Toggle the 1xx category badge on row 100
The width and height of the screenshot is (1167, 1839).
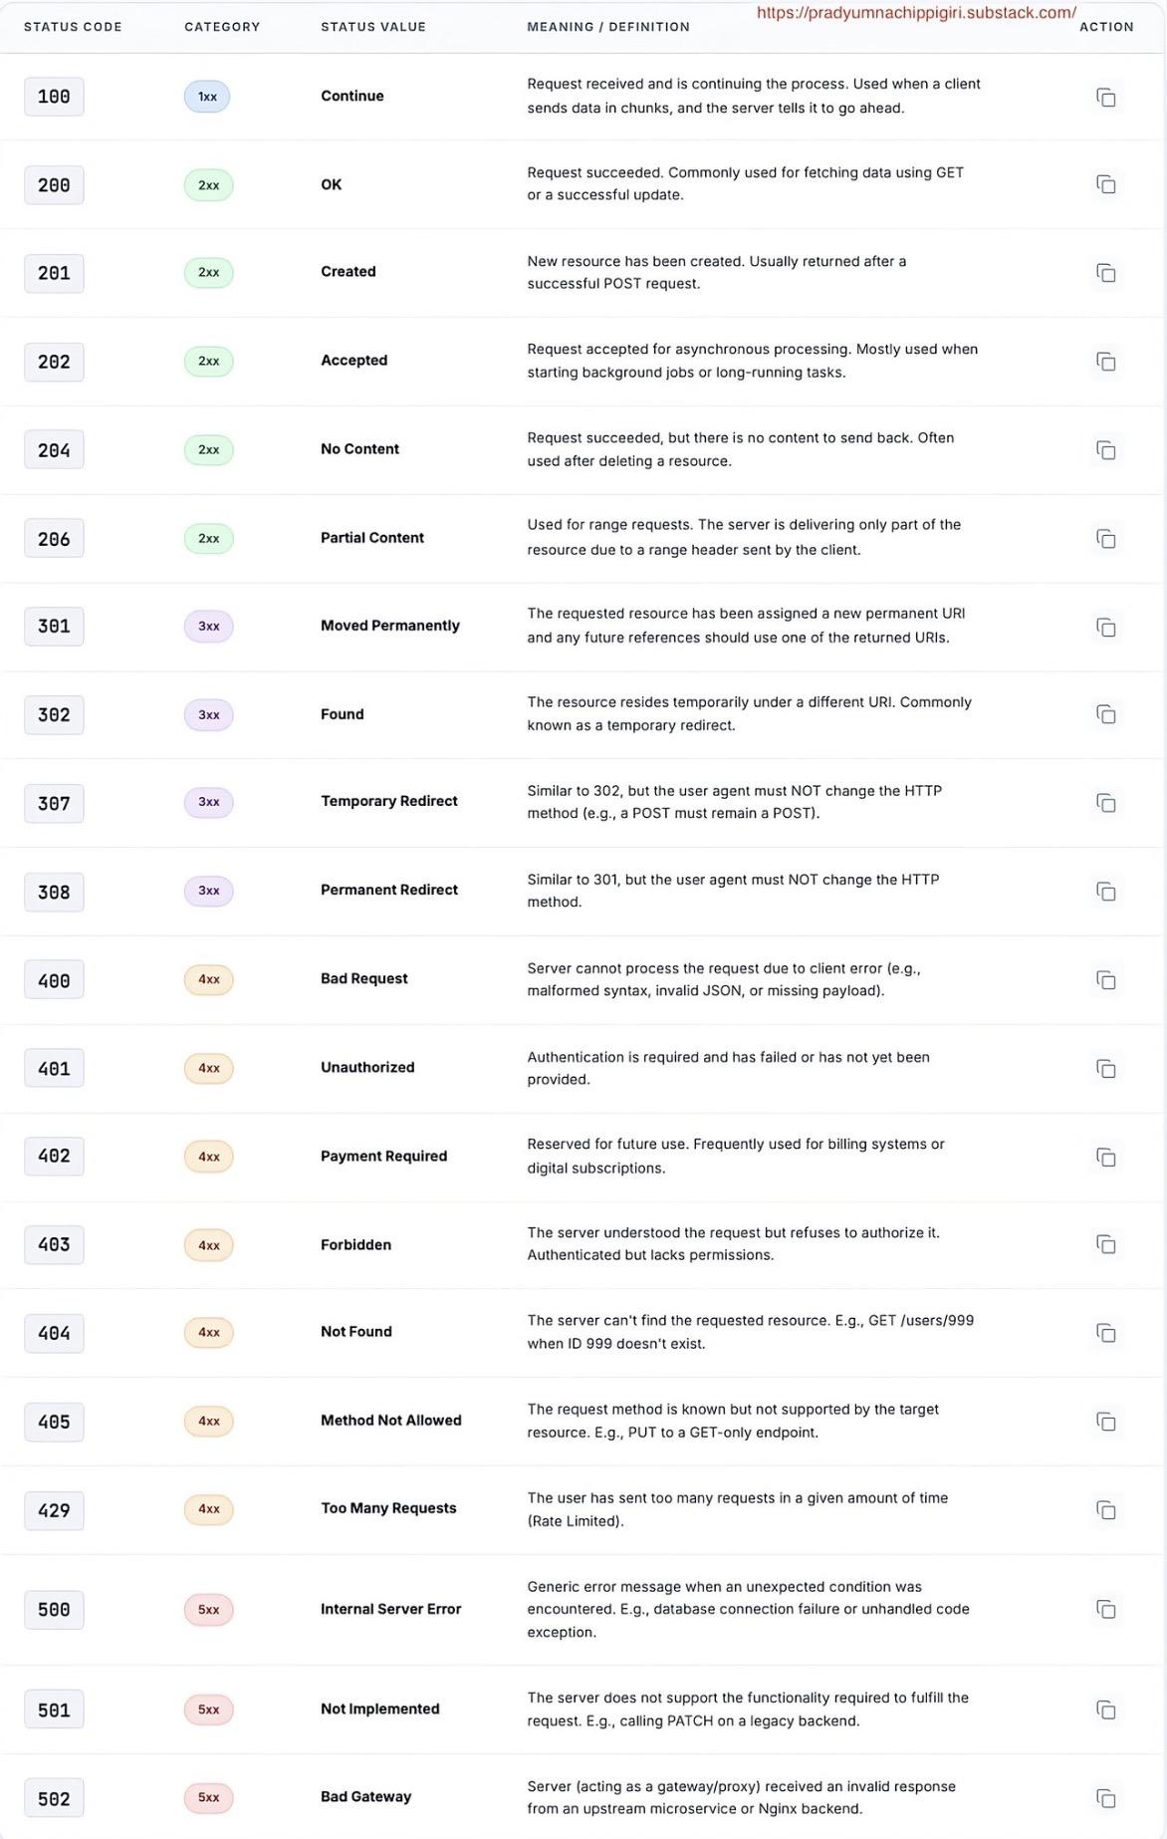207,97
